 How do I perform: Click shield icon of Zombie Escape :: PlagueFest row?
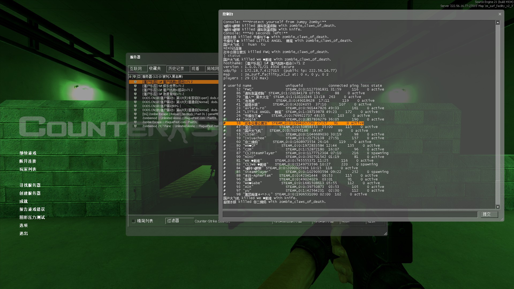click(135, 122)
